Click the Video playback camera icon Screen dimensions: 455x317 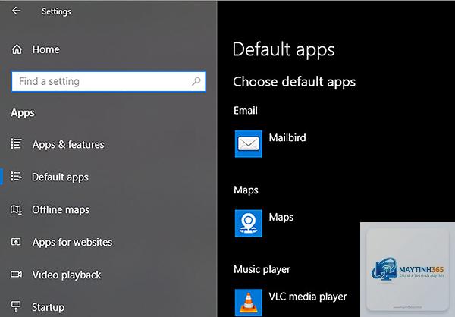click(x=16, y=274)
